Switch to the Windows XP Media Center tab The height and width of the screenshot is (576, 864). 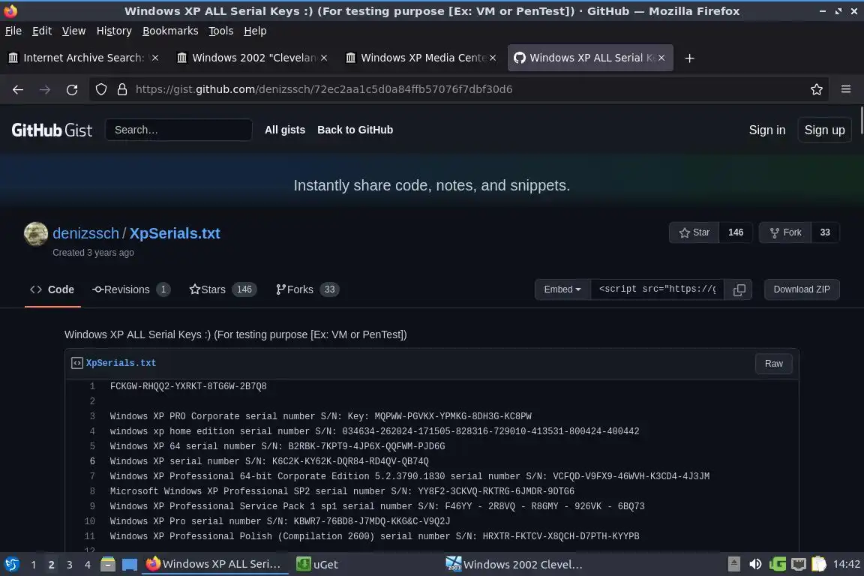(421, 58)
